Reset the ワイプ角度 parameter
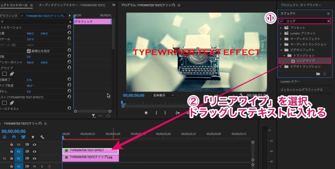 [x=69, y=85]
